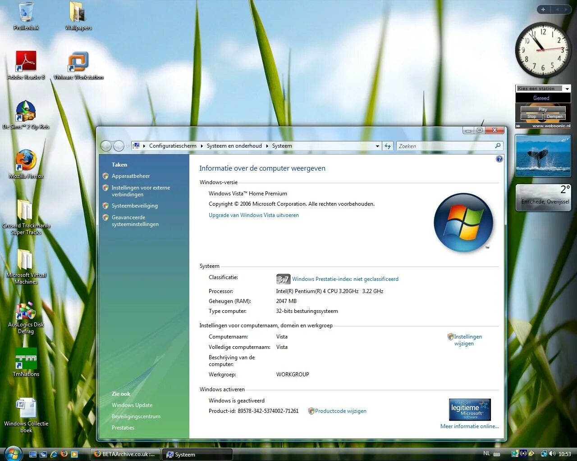This screenshot has height=461, width=577.
Task: Click the keyboard icon in language bar
Action: point(497,454)
